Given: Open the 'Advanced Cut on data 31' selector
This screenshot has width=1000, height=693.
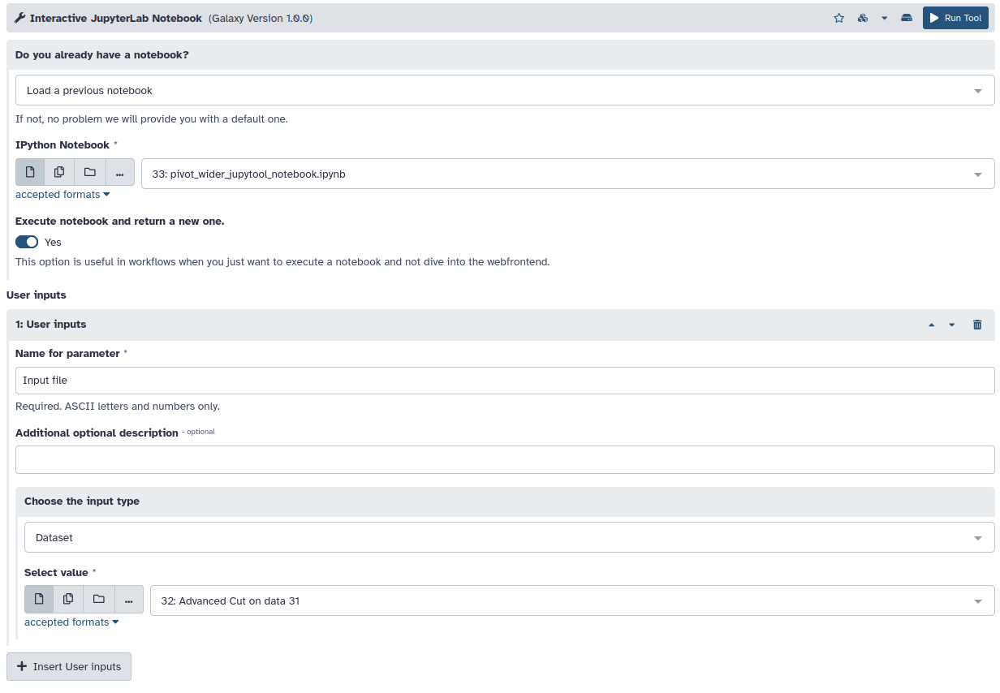Looking at the screenshot, I should point(572,600).
